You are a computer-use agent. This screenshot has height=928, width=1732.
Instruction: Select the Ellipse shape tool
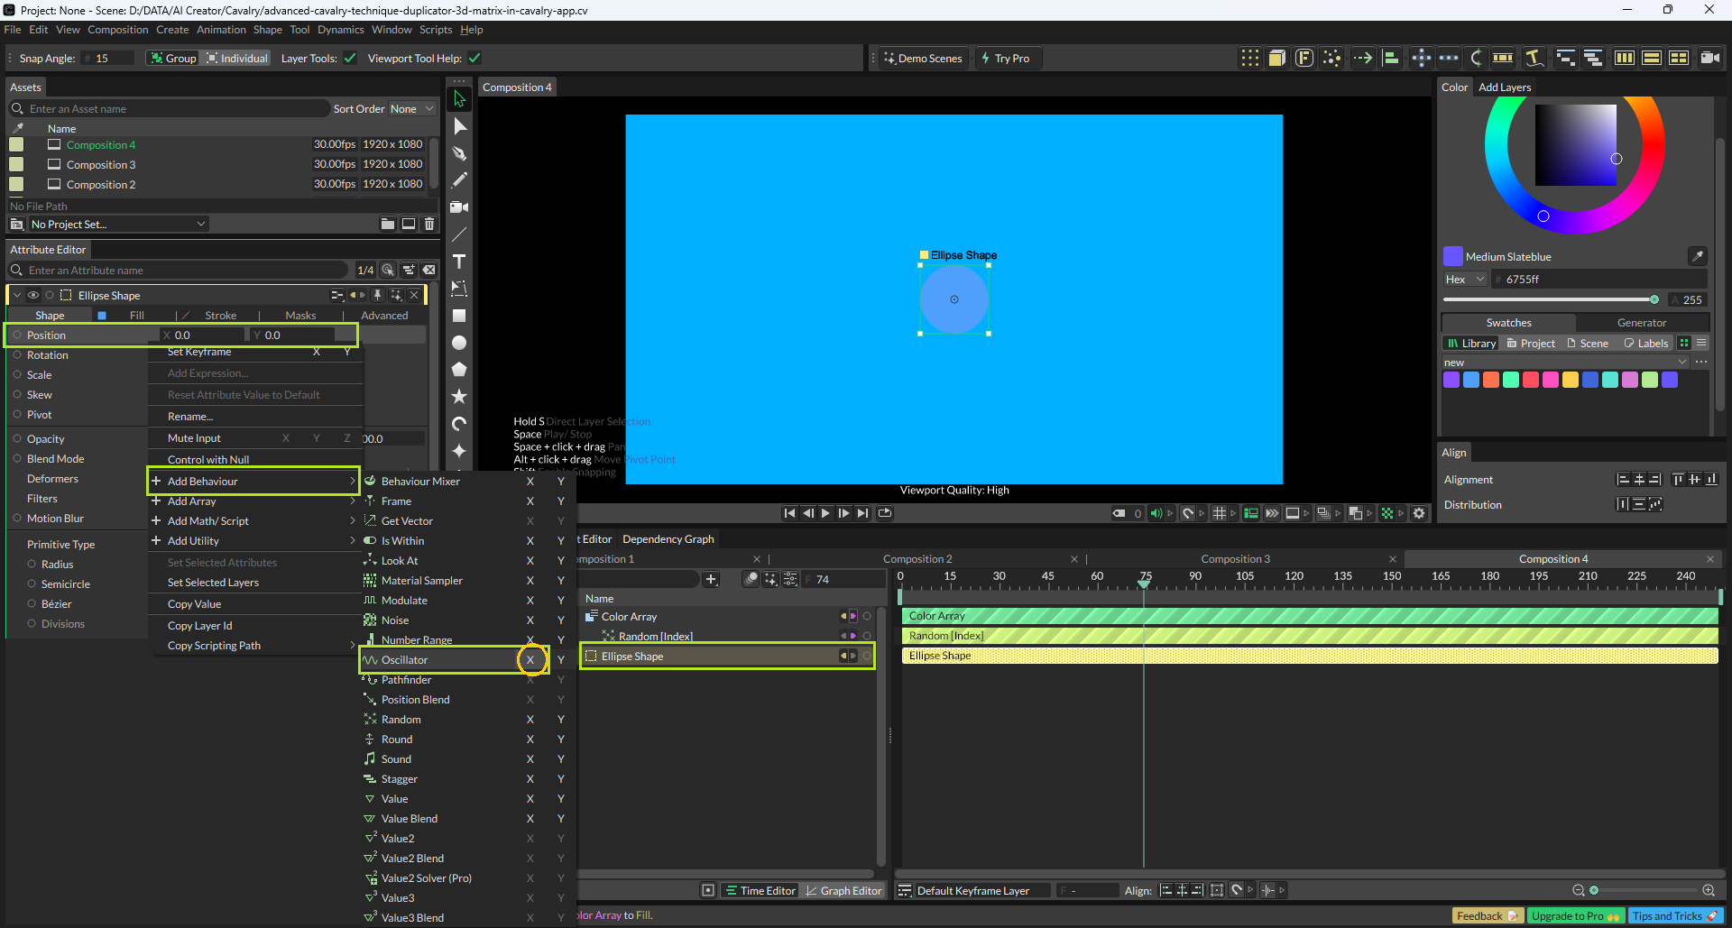[x=459, y=343]
